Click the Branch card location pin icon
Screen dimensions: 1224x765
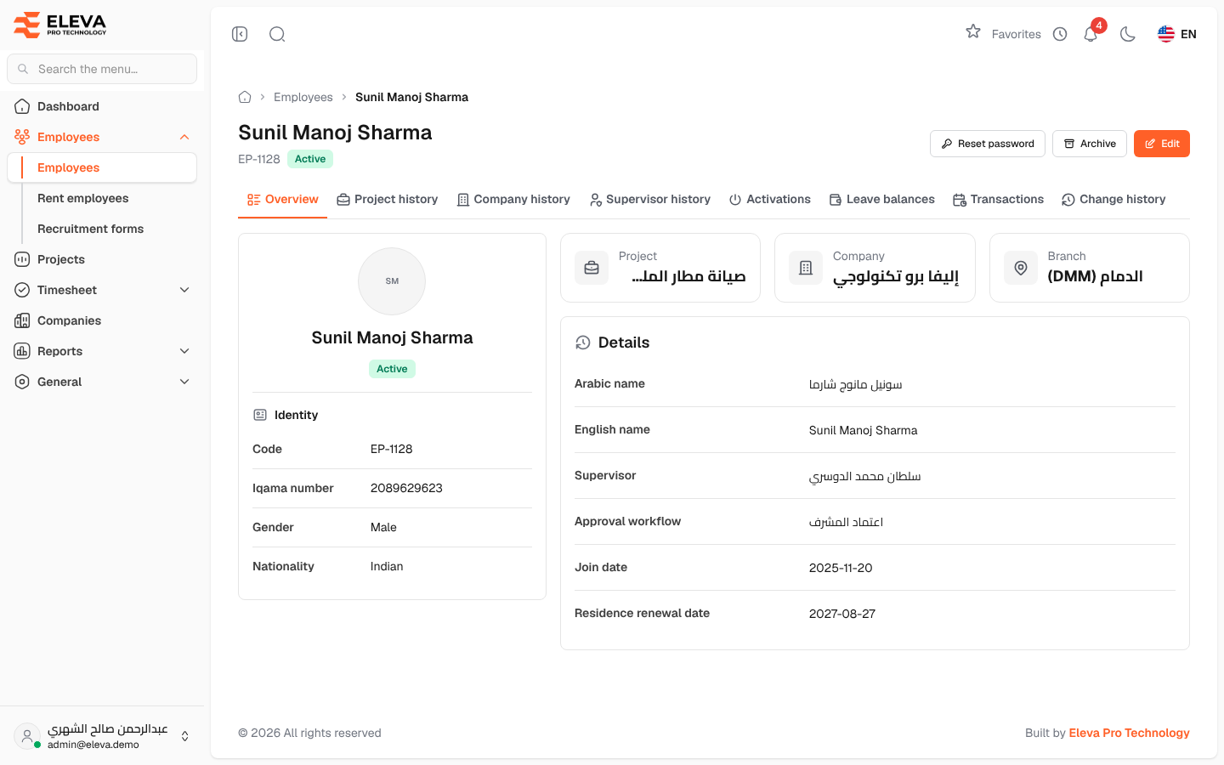(x=1021, y=268)
